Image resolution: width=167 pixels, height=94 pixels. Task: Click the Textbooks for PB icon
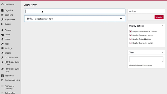(x=2, y=80)
